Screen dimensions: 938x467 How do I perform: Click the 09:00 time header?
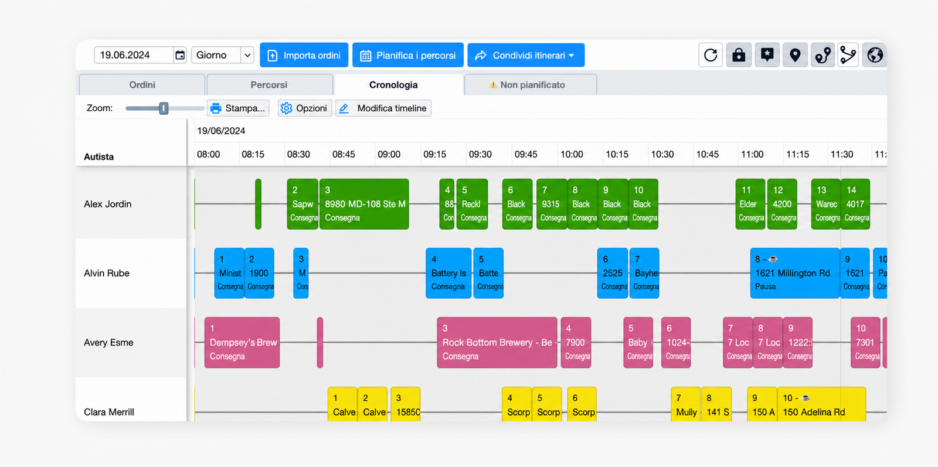point(389,154)
